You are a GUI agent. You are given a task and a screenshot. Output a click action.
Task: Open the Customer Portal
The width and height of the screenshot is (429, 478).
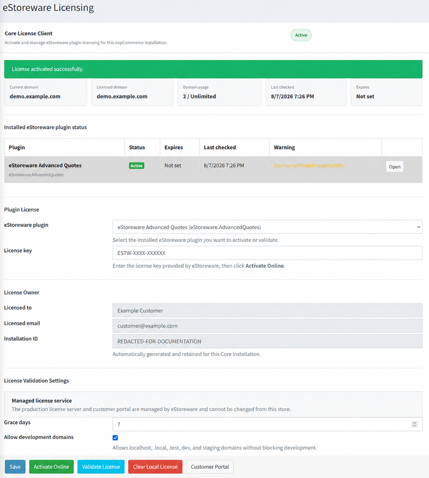click(x=210, y=466)
